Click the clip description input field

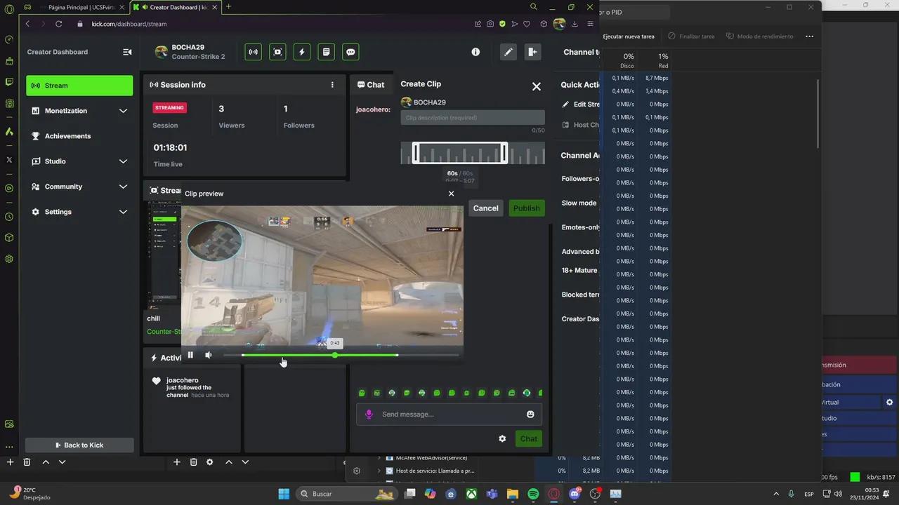[473, 118]
